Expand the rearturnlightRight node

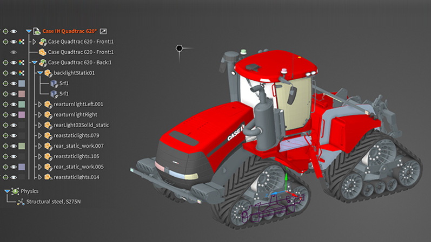[x=40, y=115]
